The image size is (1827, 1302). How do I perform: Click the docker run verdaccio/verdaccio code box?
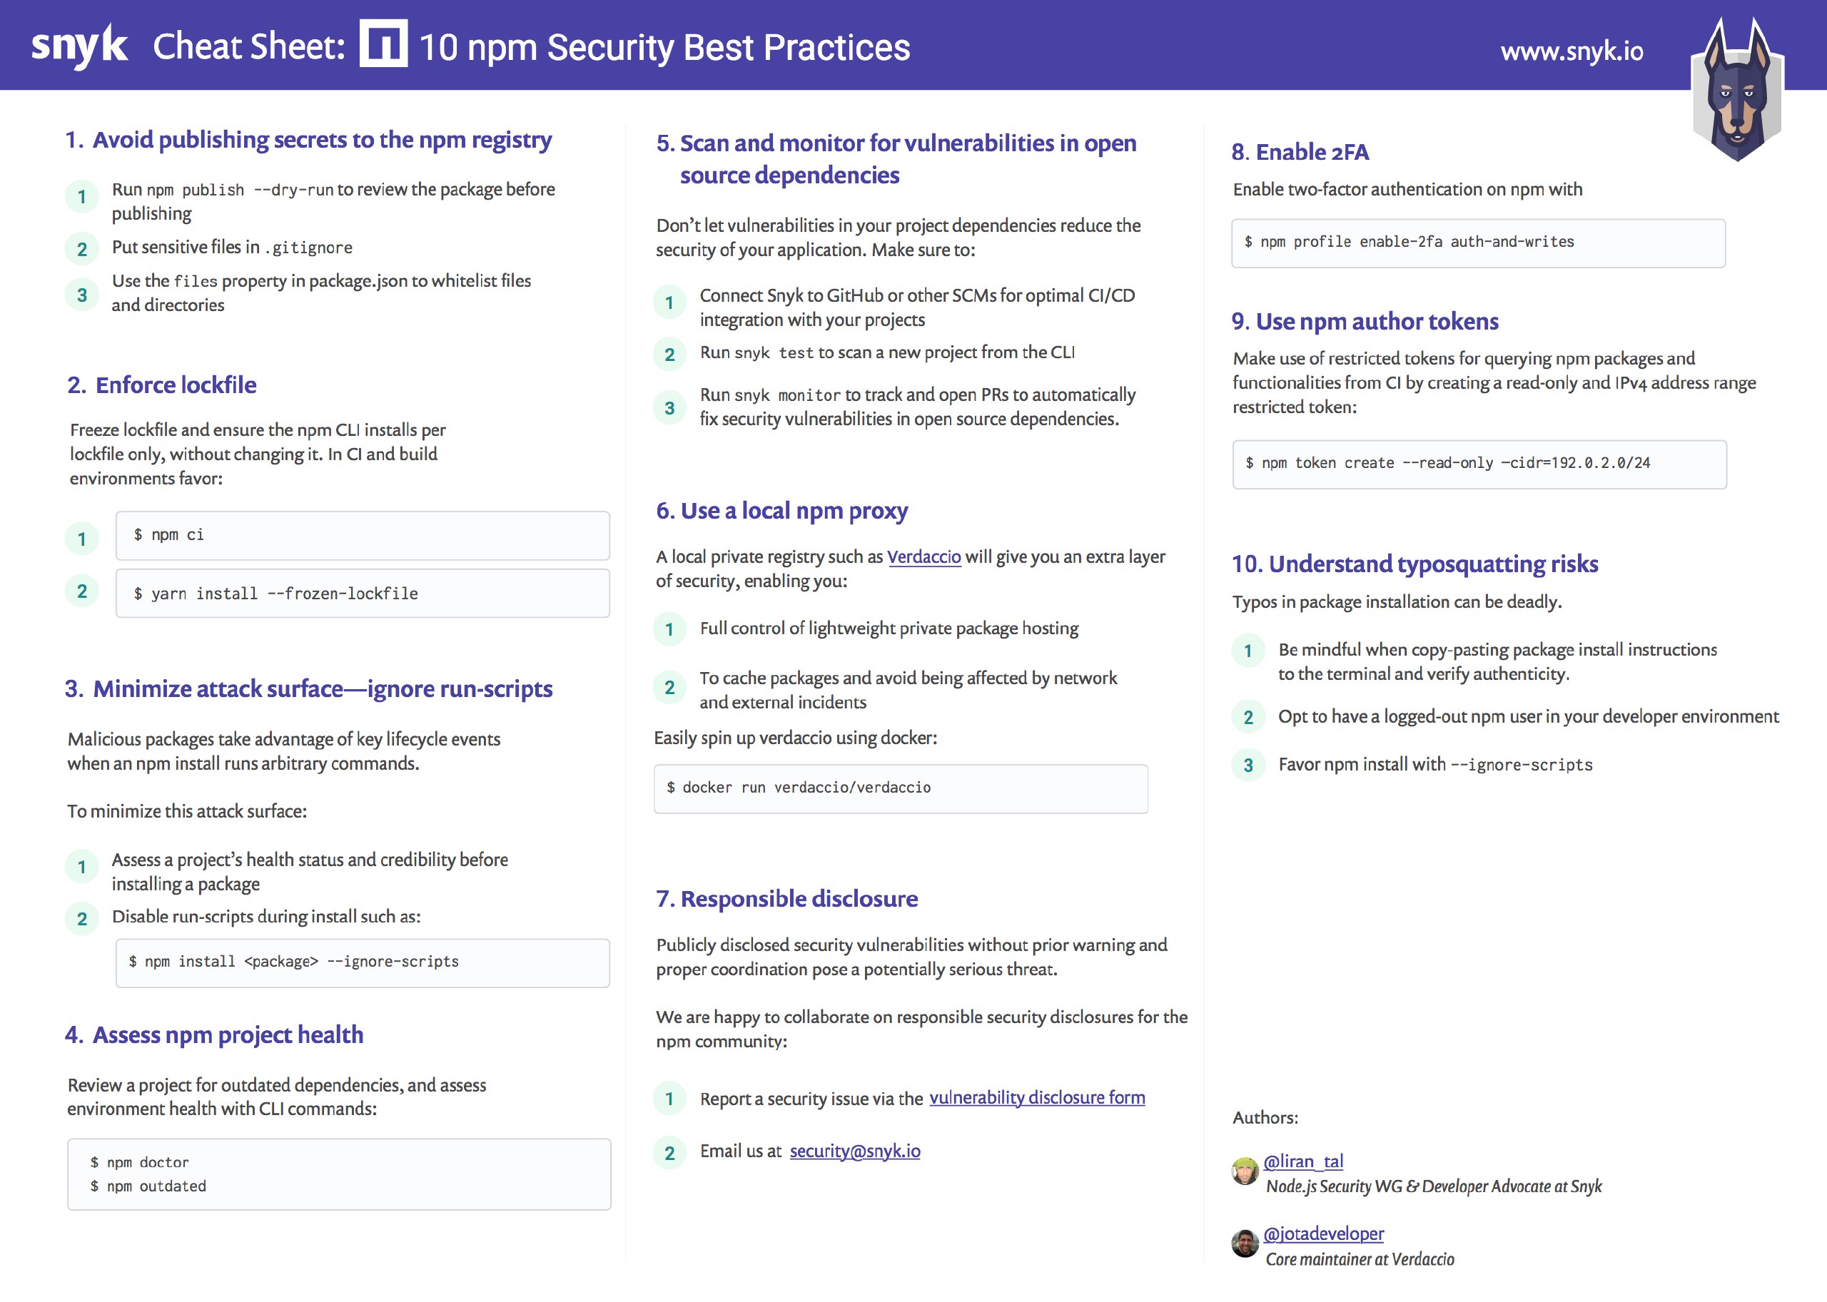click(x=901, y=789)
